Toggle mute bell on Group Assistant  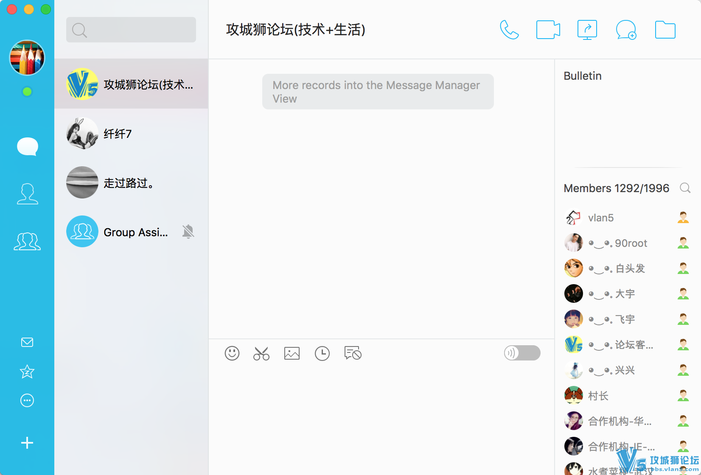188,232
